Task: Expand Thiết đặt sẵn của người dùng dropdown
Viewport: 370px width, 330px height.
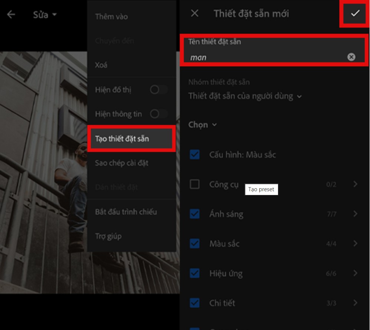Action: point(245,96)
